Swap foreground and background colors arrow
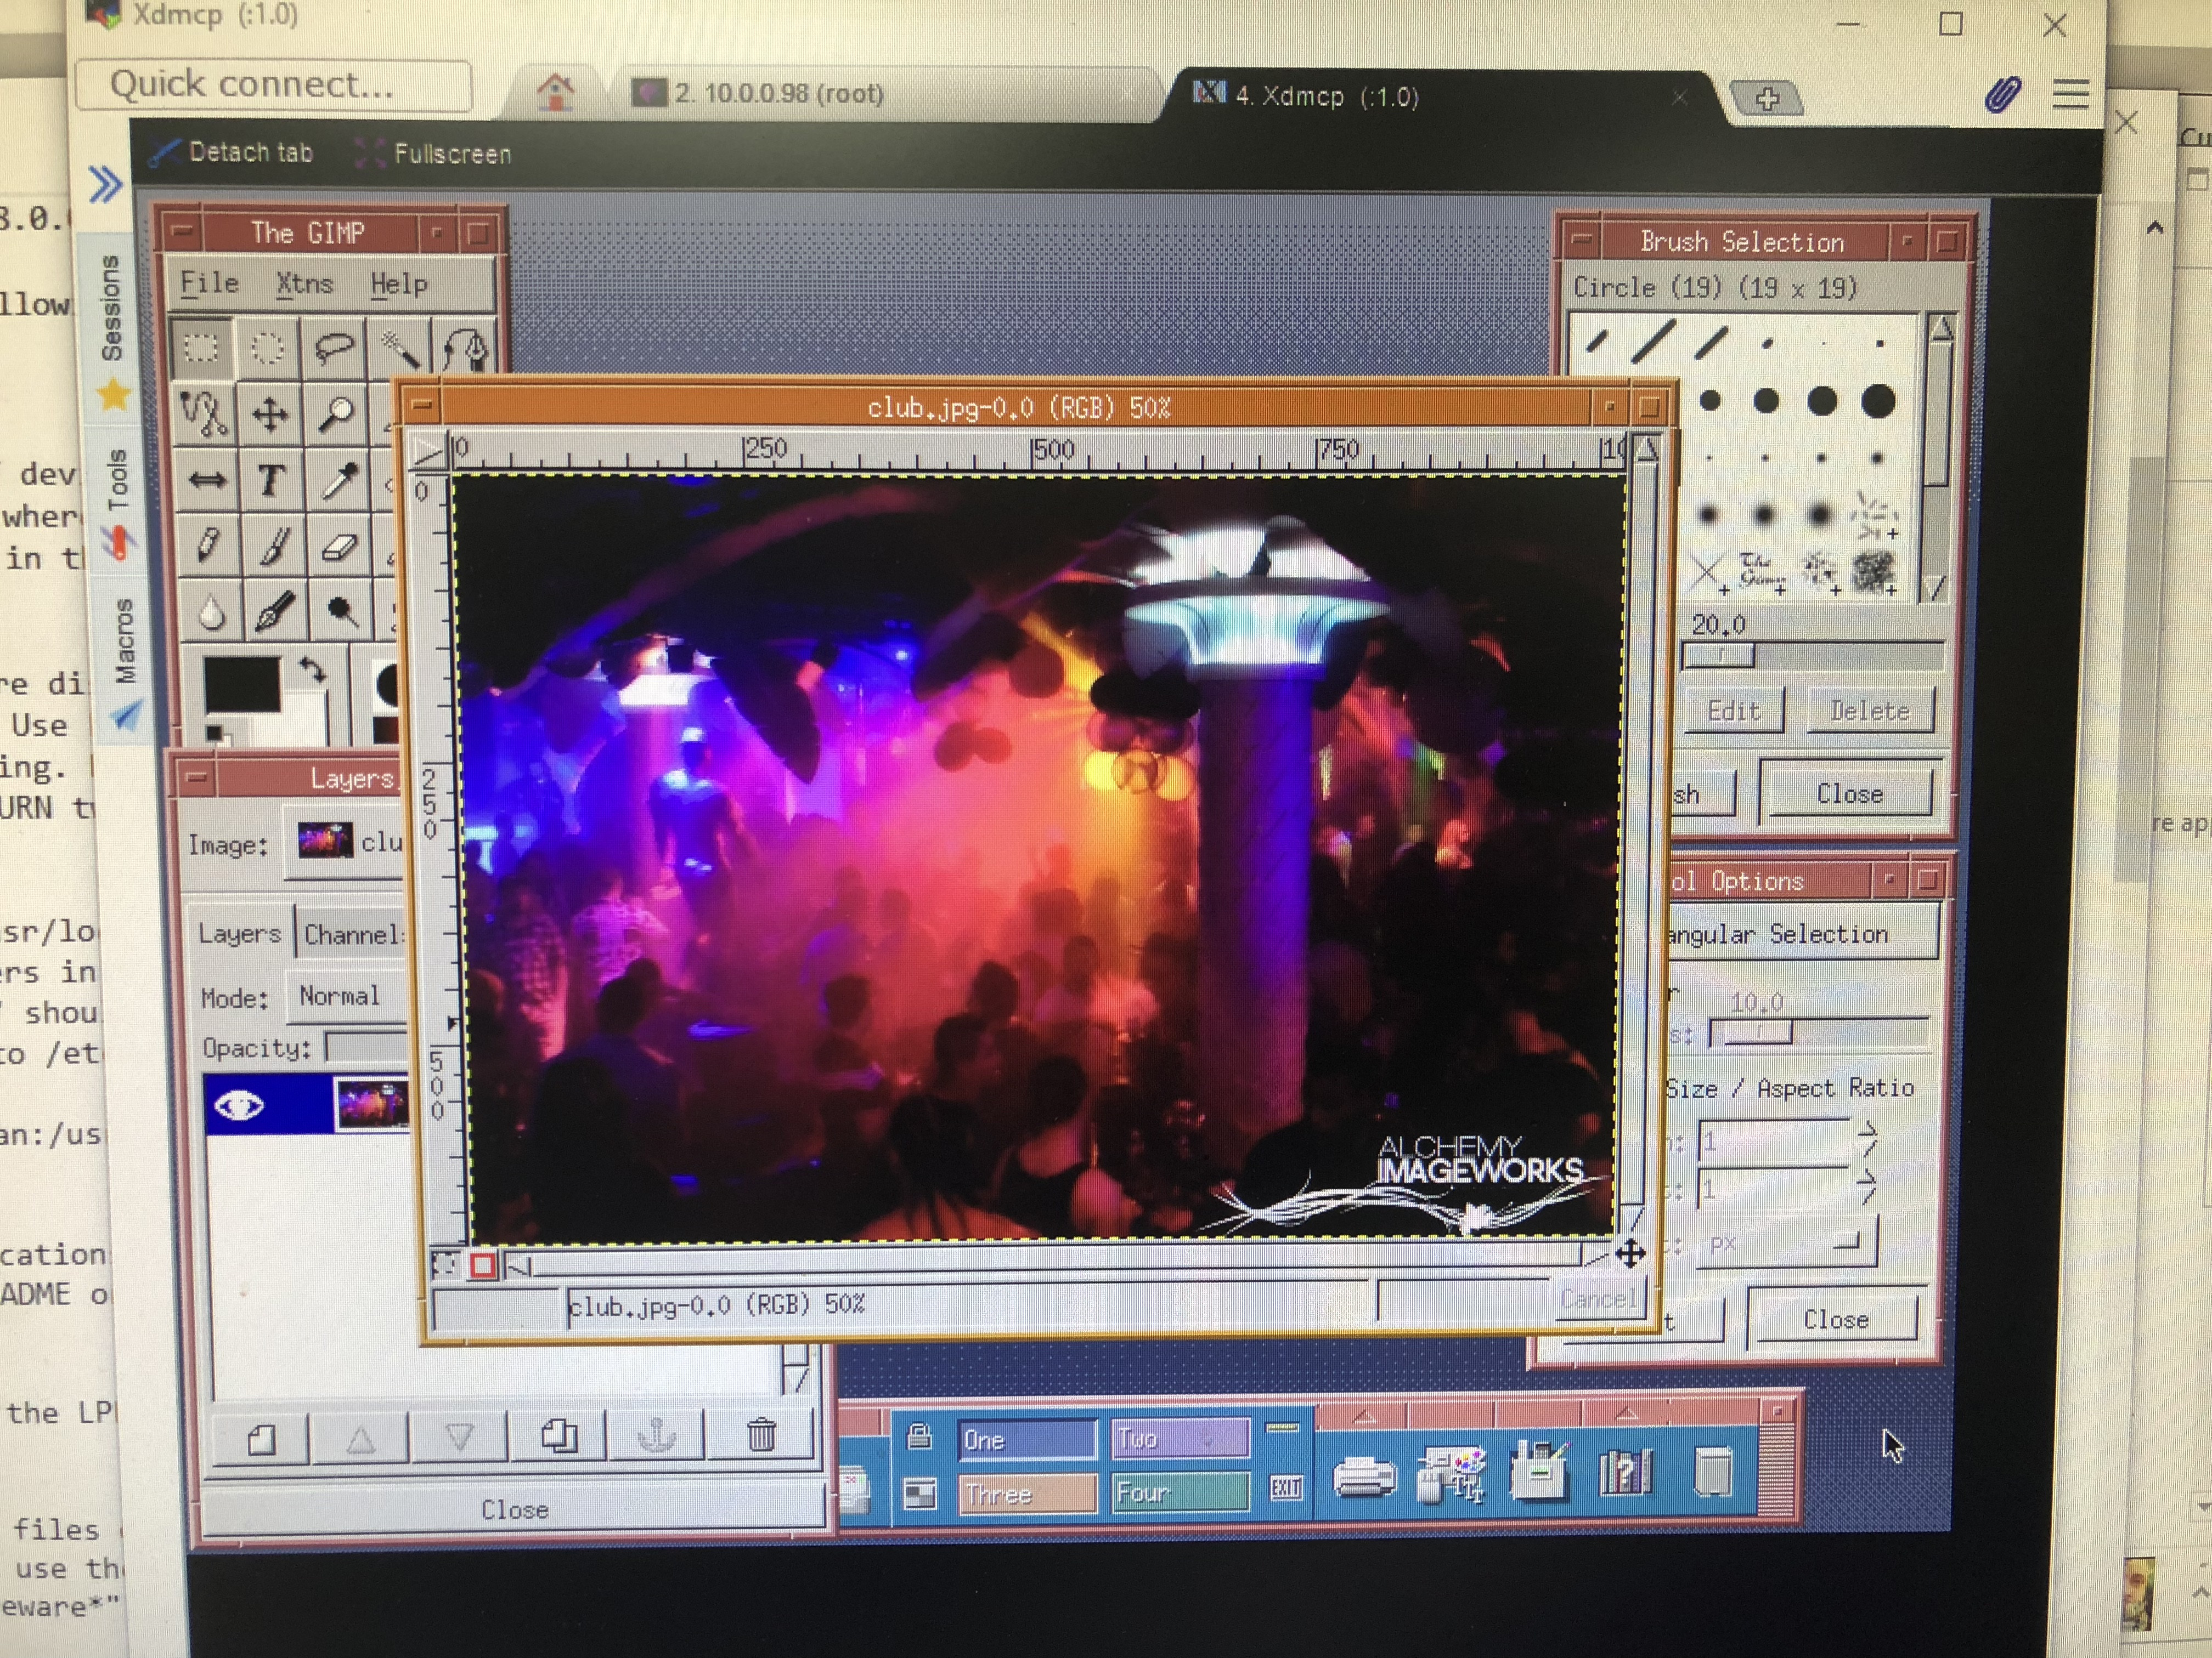The height and width of the screenshot is (1658, 2212). 313,669
